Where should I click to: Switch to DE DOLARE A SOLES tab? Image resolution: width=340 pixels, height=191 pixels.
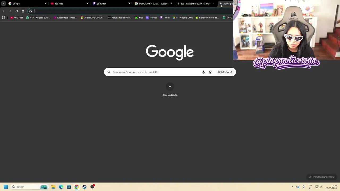pos(154,4)
